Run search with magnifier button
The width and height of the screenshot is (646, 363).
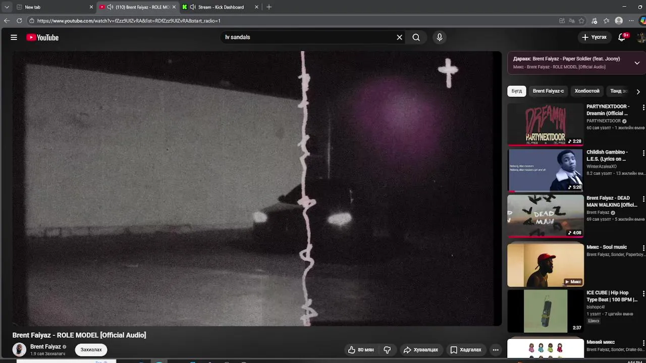coord(416,37)
